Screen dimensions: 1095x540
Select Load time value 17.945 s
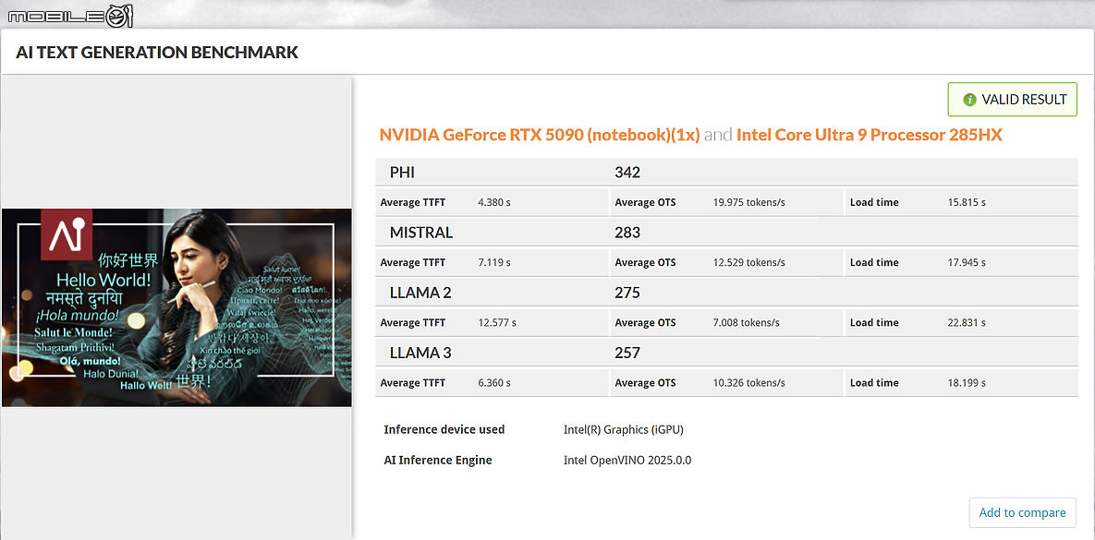(x=966, y=262)
